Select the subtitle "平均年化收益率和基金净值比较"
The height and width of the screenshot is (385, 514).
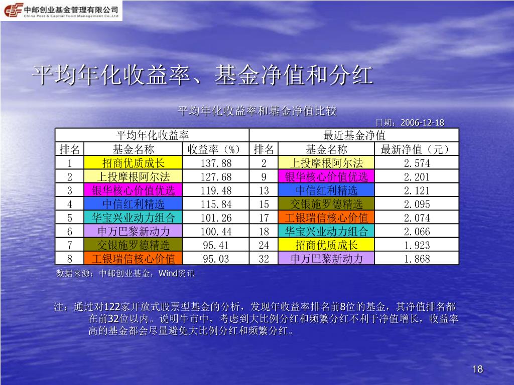coord(257,111)
